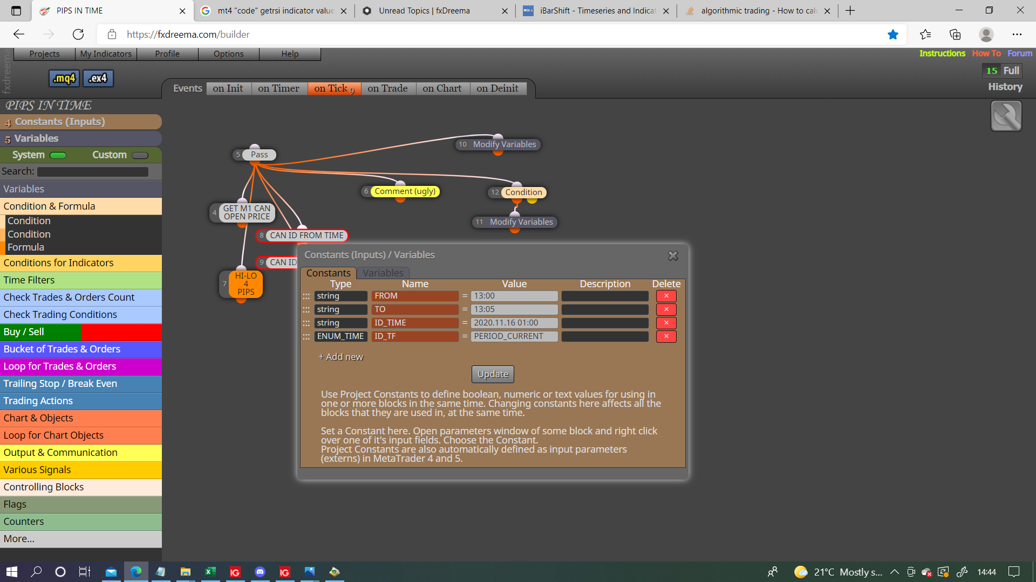Open Discord from the taskbar
1036x582 pixels.
pyautogui.click(x=260, y=572)
